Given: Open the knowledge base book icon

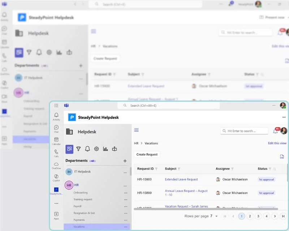Looking at the screenshot, I should coord(115,149).
